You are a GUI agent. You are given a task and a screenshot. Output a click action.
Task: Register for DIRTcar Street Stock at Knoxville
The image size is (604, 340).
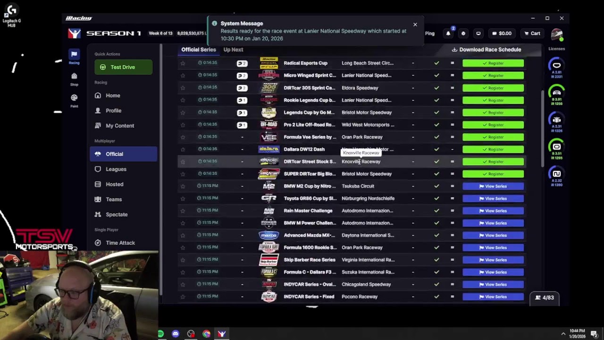[x=493, y=161]
